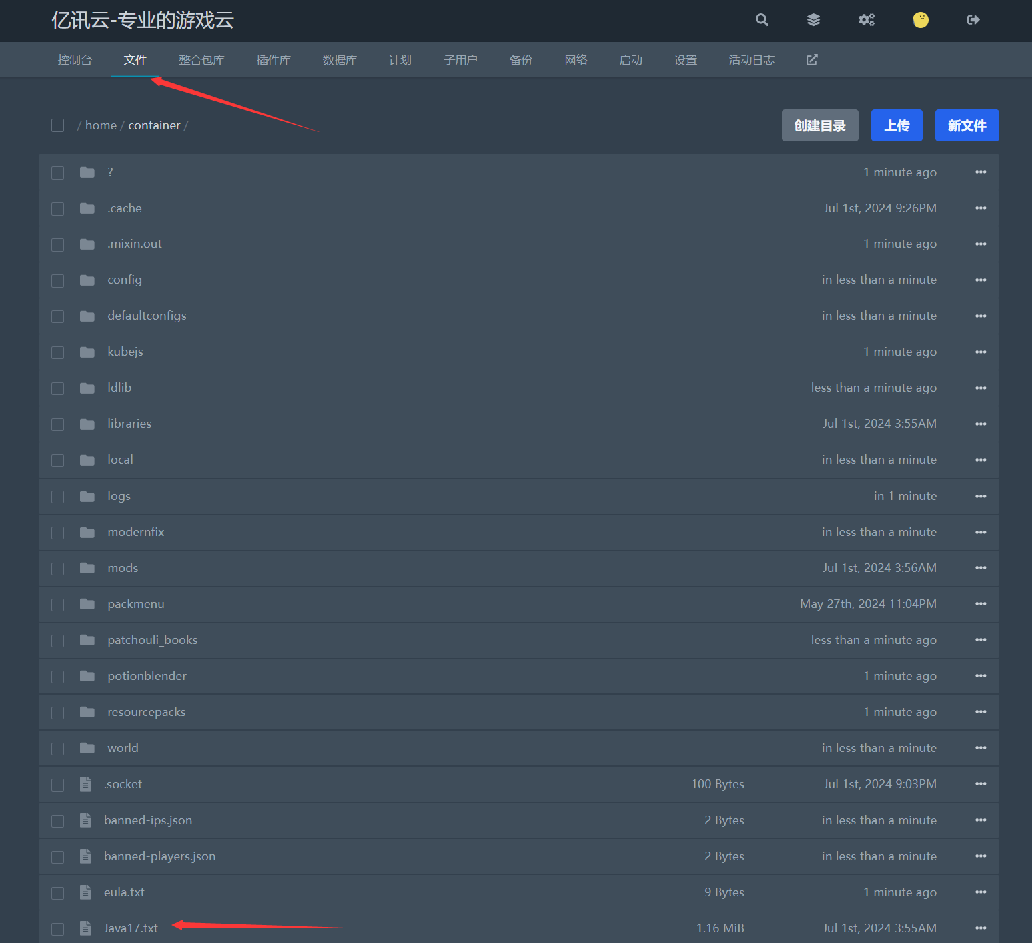This screenshot has height=943, width=1032.
Task: Open the 设置 settings tab
Action: [x=686, y=60]
